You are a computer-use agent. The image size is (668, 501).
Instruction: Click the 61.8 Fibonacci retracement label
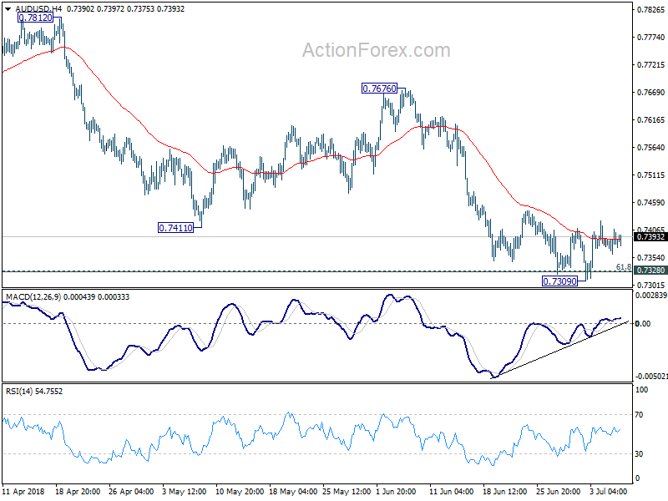[624, 266]
